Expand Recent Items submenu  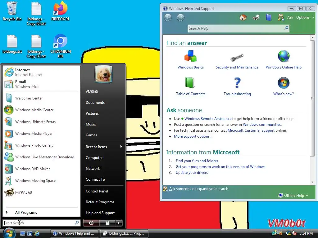point(104,147)
